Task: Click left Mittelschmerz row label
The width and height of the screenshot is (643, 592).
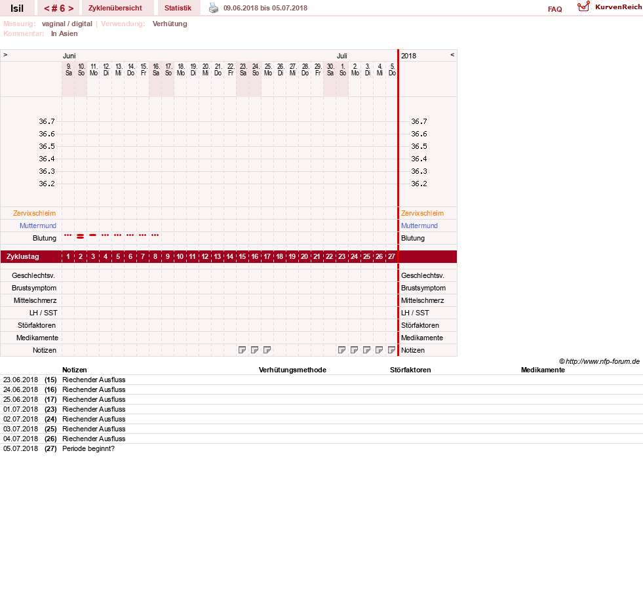Action: click(35, 301)
